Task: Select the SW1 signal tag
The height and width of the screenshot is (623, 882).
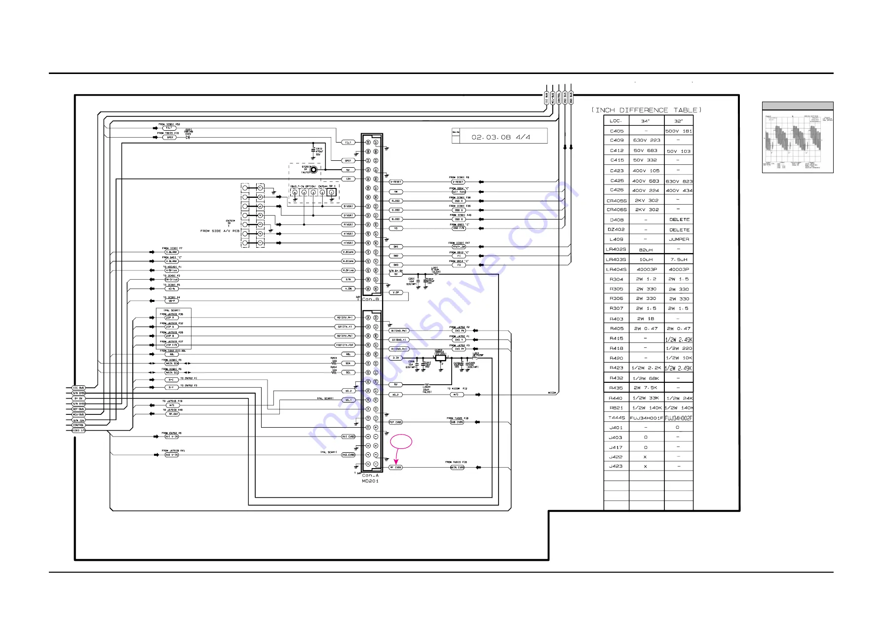Action: pos(396,247)
